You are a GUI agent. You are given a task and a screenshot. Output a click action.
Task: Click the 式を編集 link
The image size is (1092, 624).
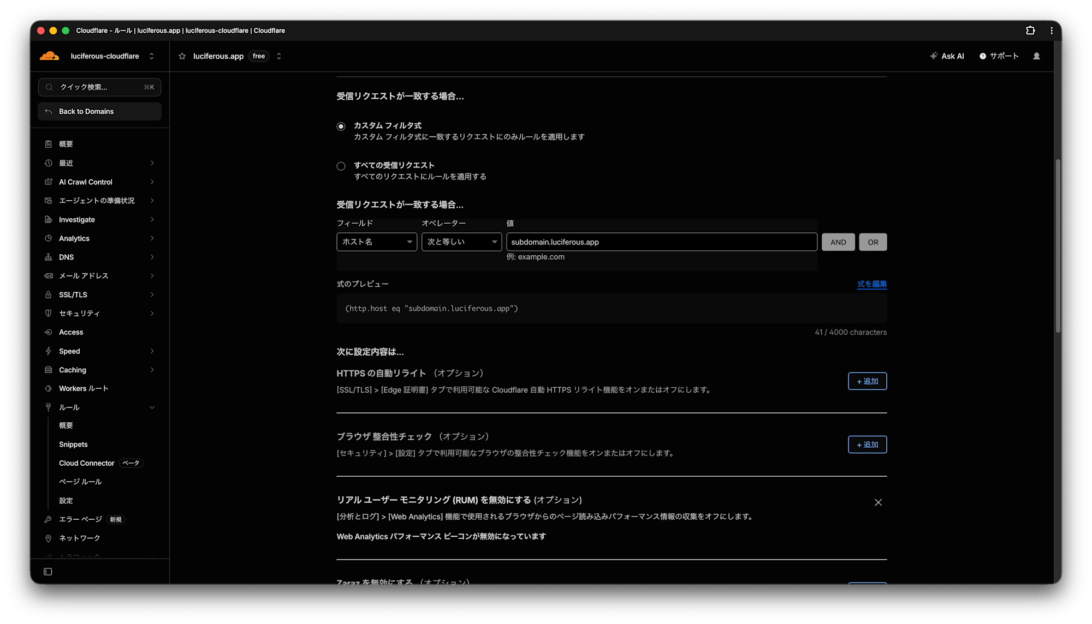(872, 284)
